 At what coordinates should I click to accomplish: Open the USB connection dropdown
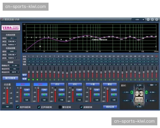click(x=138, y=19)
